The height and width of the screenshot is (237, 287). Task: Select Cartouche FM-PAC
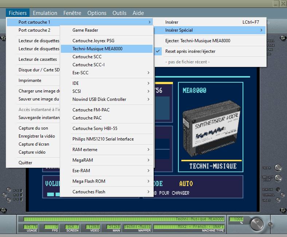pos(107,110)
